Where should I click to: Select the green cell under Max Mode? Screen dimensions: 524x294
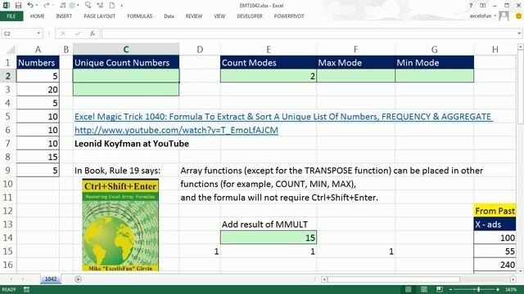355,76
